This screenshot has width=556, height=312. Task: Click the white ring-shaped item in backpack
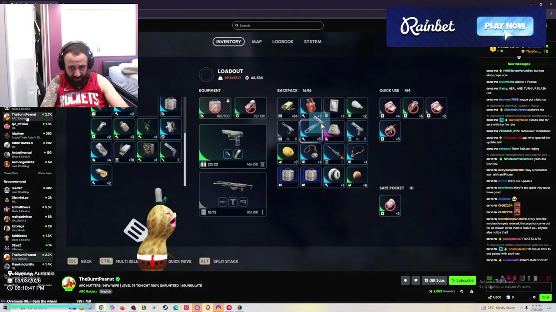[x=334, y=177]
